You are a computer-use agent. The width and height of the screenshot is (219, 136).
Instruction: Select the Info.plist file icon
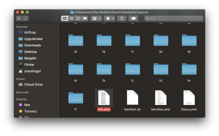pos(104,98)
